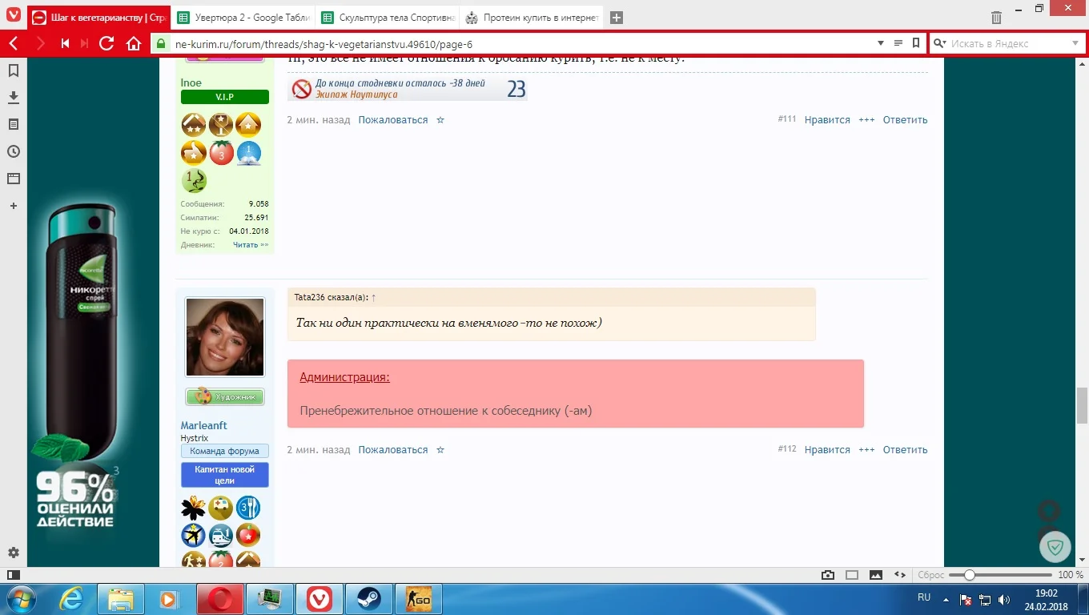Reload the current forum page

click(106, 44)
